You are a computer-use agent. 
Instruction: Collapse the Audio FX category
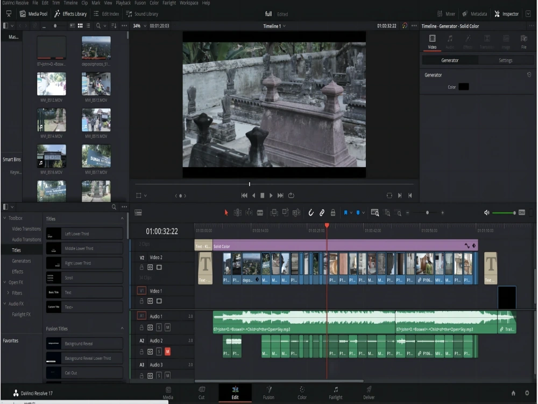tap(5, 303)
